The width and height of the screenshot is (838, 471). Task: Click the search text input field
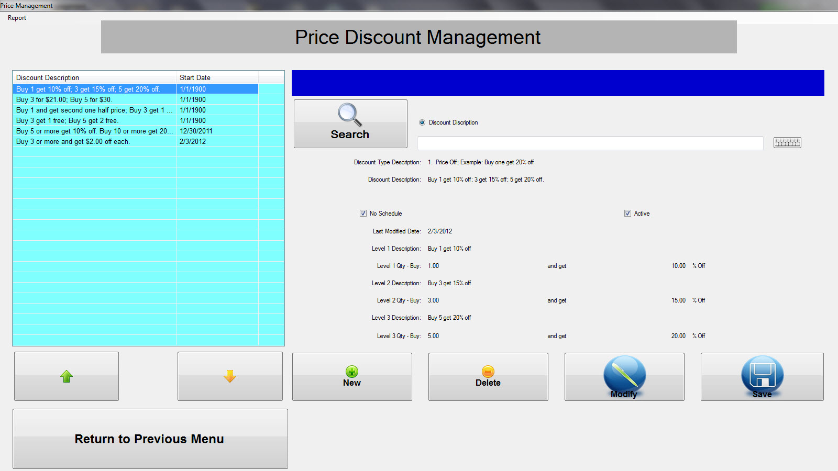590,143
